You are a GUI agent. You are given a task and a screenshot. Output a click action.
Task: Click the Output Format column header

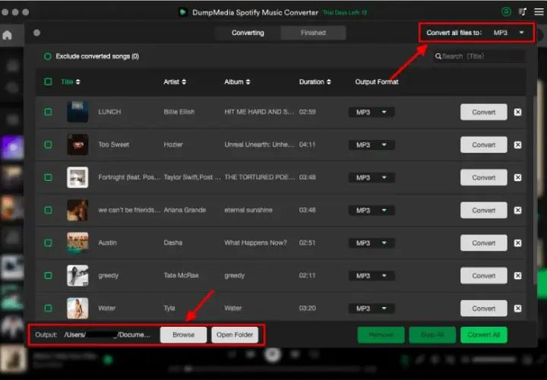coord(377,81)
